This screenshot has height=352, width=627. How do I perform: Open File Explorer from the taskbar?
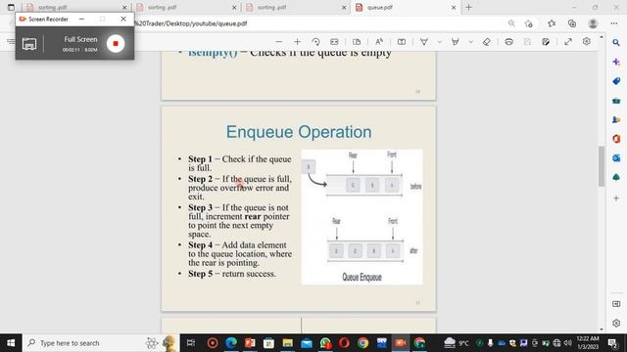click(287, 343)
